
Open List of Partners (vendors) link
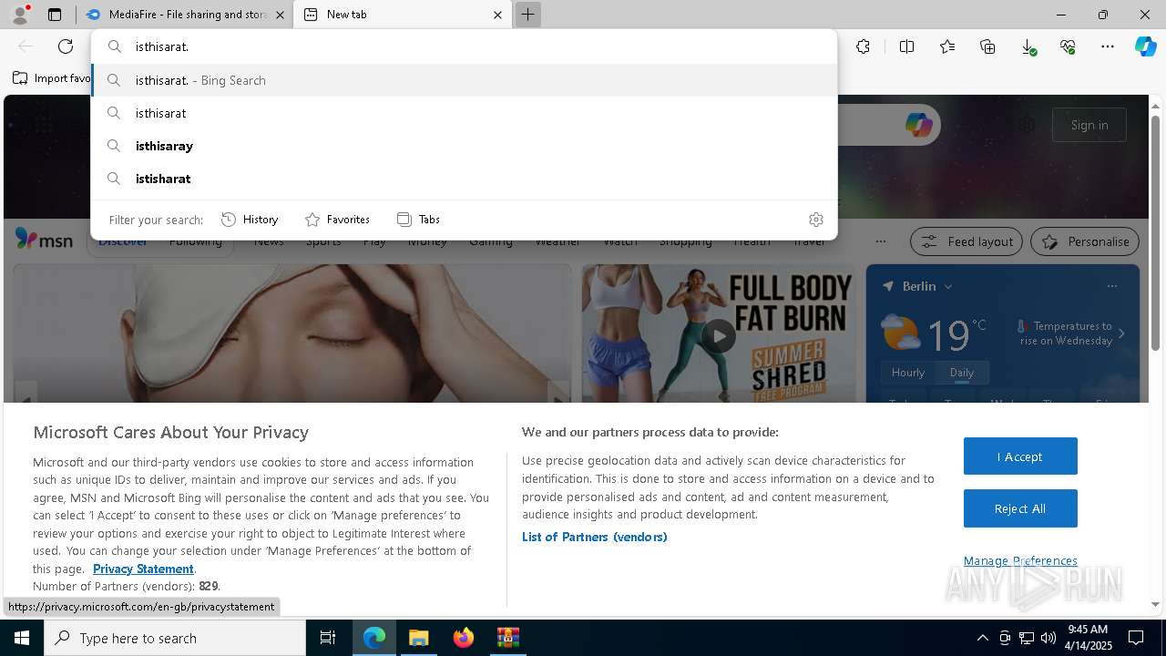click(x=595, y=537)
